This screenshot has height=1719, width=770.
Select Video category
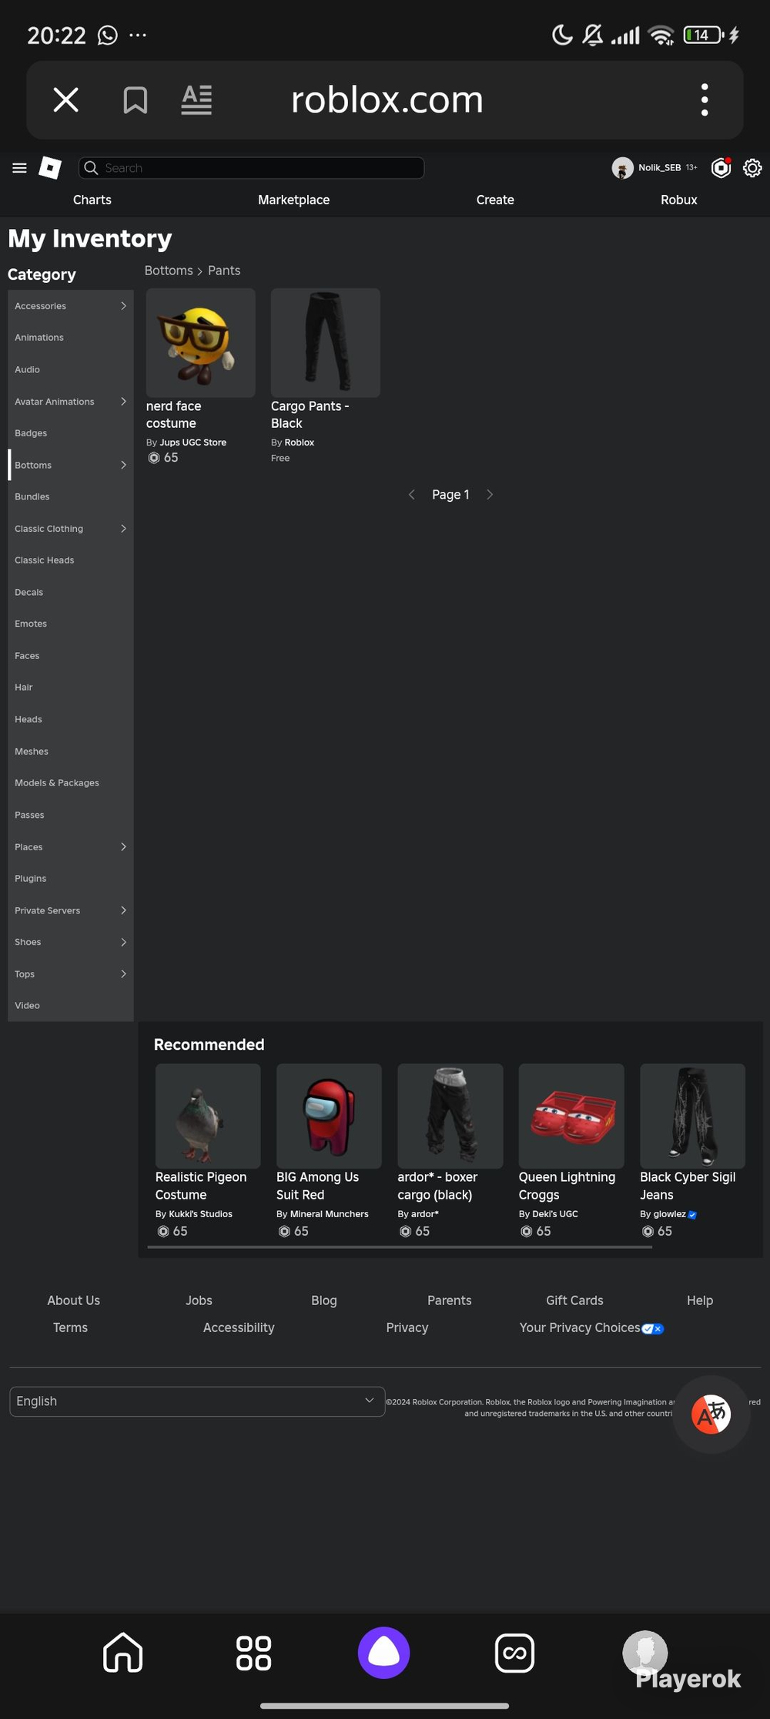tap(71, 1006)
